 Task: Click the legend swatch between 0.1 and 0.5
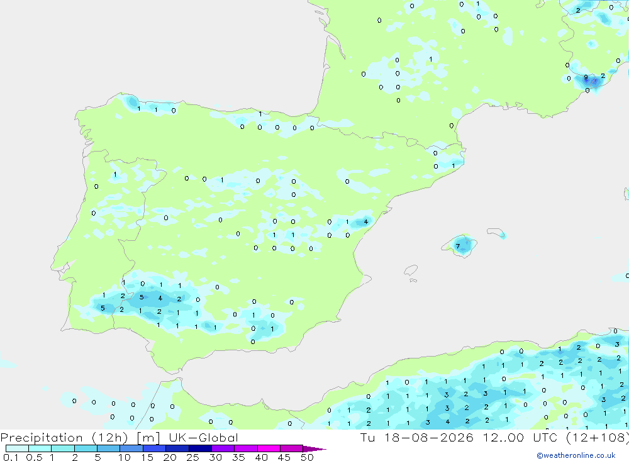[17, 448]
